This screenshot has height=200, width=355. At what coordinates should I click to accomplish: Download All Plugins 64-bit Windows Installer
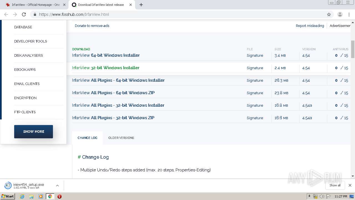[x=118, y=80]
